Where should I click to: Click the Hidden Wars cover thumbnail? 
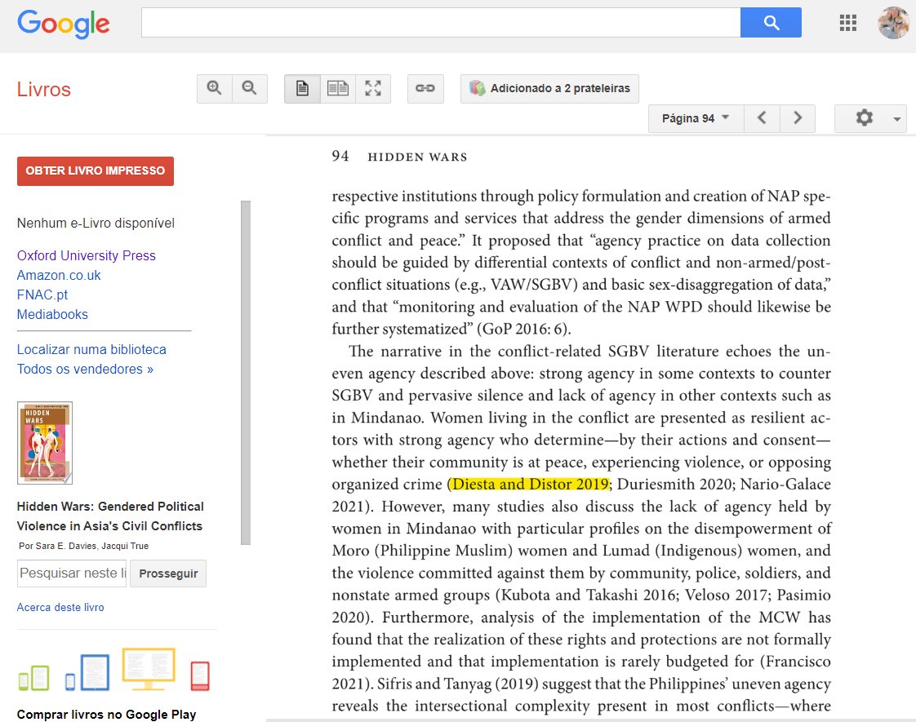pyautogui.click(x=45, y=443)
